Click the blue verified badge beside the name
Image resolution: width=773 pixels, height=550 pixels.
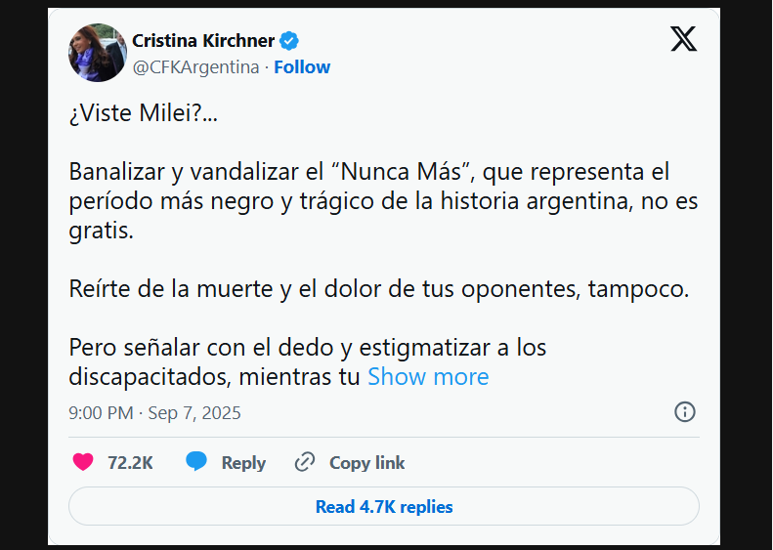click(290, 40)
